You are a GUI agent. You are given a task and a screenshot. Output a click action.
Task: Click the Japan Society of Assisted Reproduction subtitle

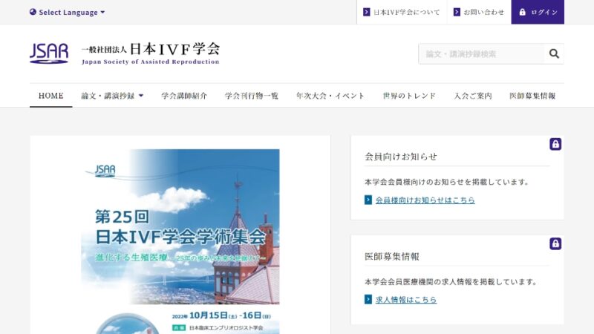pyautogui.click(x=151, y=62)
